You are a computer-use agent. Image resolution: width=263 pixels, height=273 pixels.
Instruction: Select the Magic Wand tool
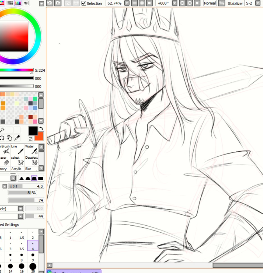click(x=2, y=130)
